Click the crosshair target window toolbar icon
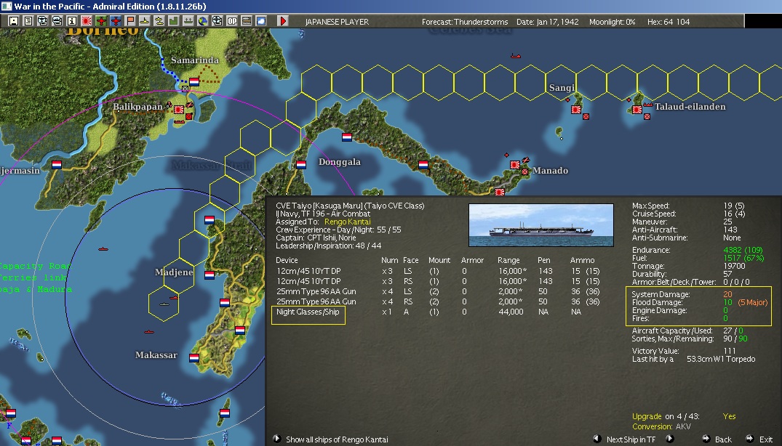Image resolution: width=782 pixels, height=446 pixels. [x=217, y=21]
